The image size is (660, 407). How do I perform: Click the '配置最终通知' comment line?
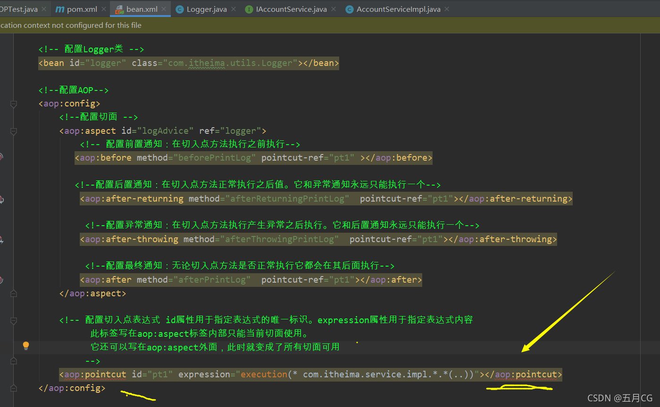(x=240, y=266)
